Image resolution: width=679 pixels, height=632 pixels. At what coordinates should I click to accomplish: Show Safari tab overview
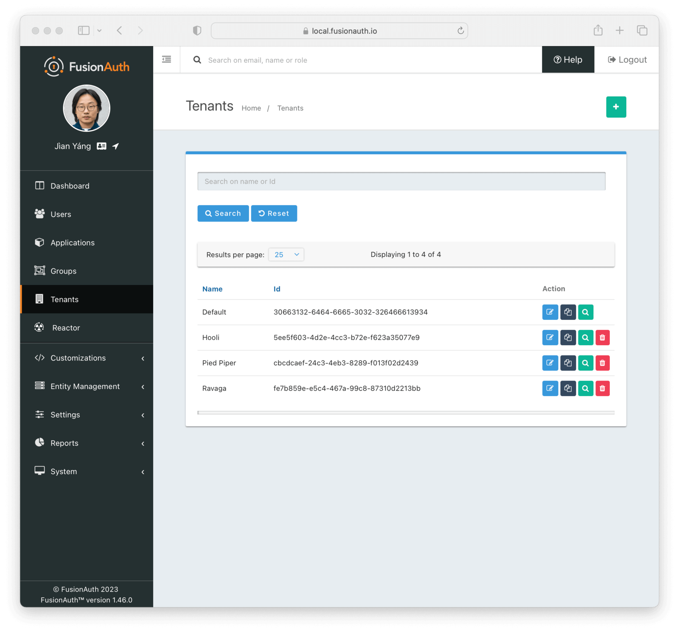[642, 30]
